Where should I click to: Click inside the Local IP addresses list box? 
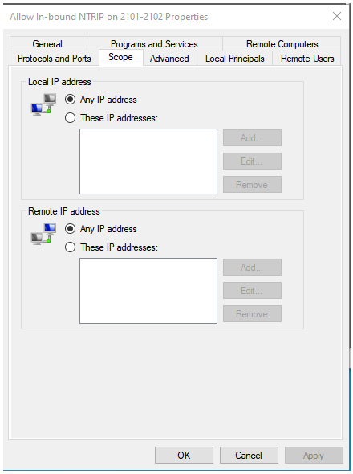coord(148,161)
